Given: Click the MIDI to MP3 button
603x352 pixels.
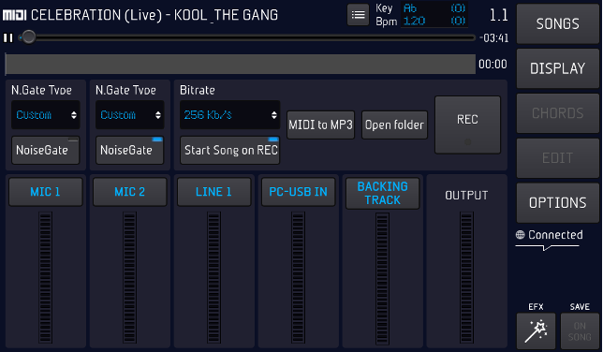Looking at the screenshot, I should point(320,125).
